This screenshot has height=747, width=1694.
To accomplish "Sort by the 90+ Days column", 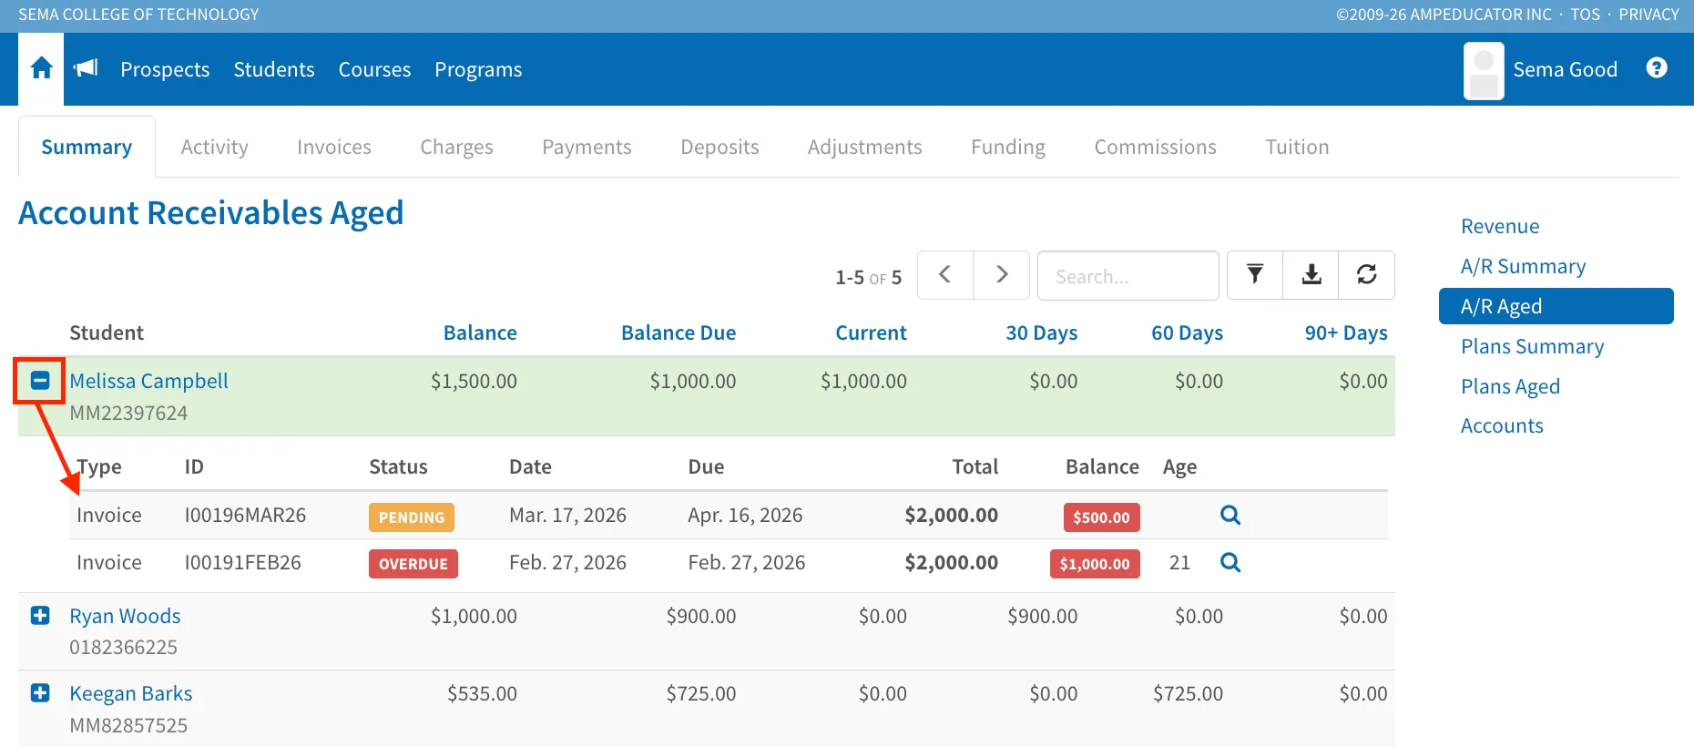I will 1346,333.
